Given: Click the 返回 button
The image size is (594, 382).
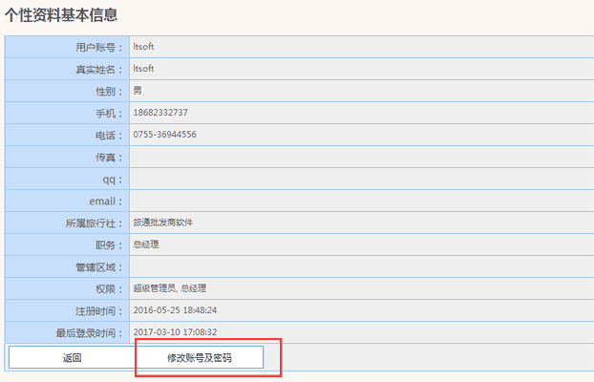Looking at the screenshot, I should click(x=72, y=358).
